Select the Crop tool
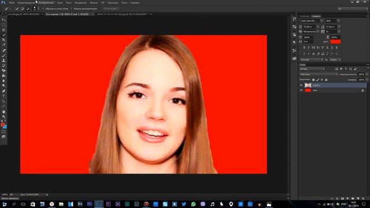This screenshot has width=370, height=208. coord(3,40)
